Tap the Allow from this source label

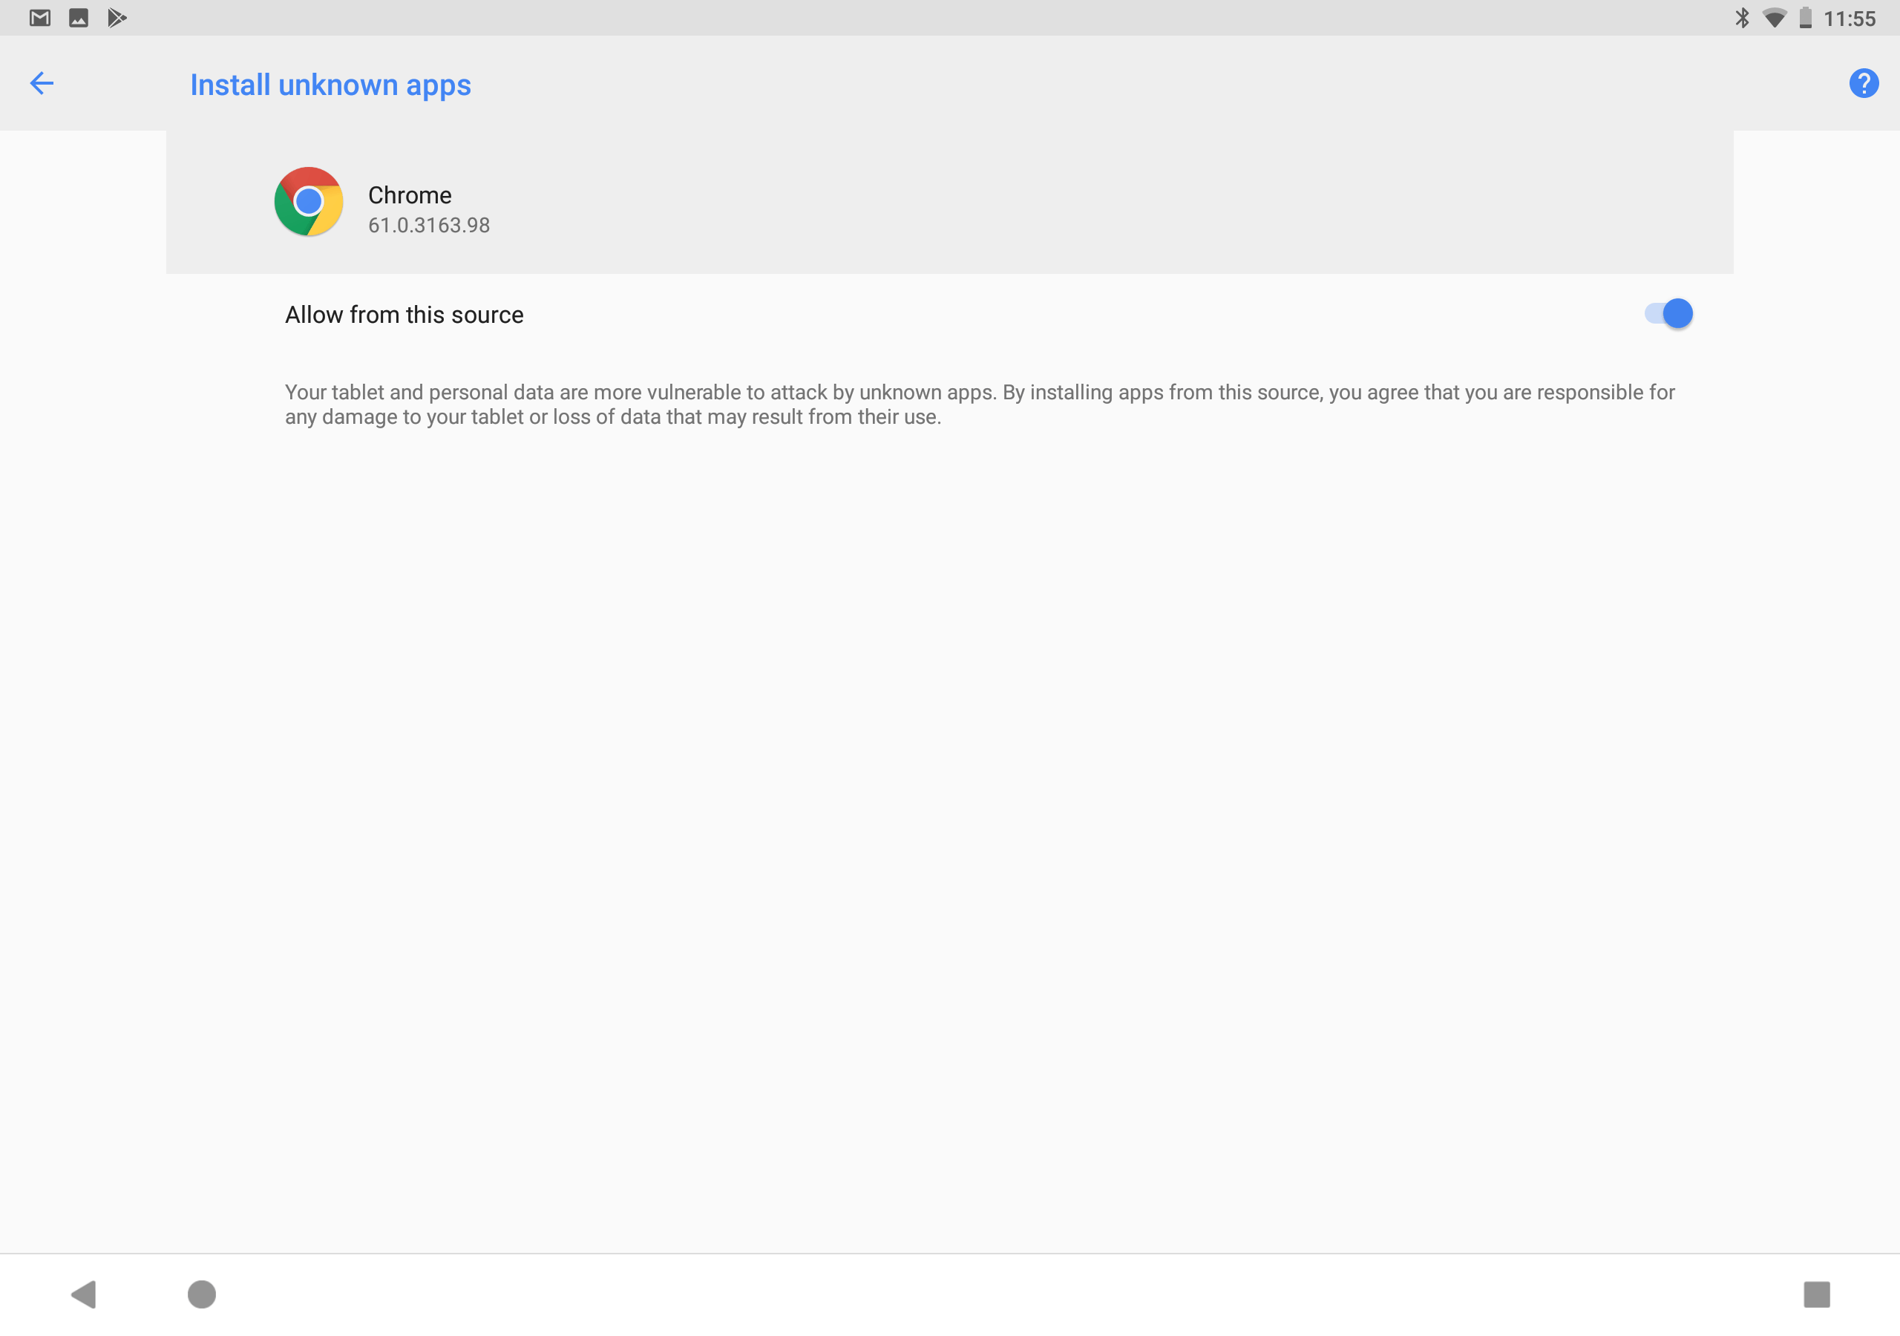pos(404,315)
